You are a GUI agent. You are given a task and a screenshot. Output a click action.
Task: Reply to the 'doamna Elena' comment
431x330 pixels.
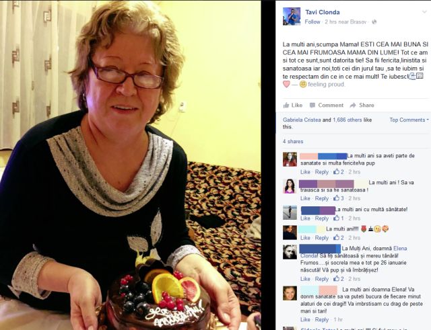pos(322,319)
